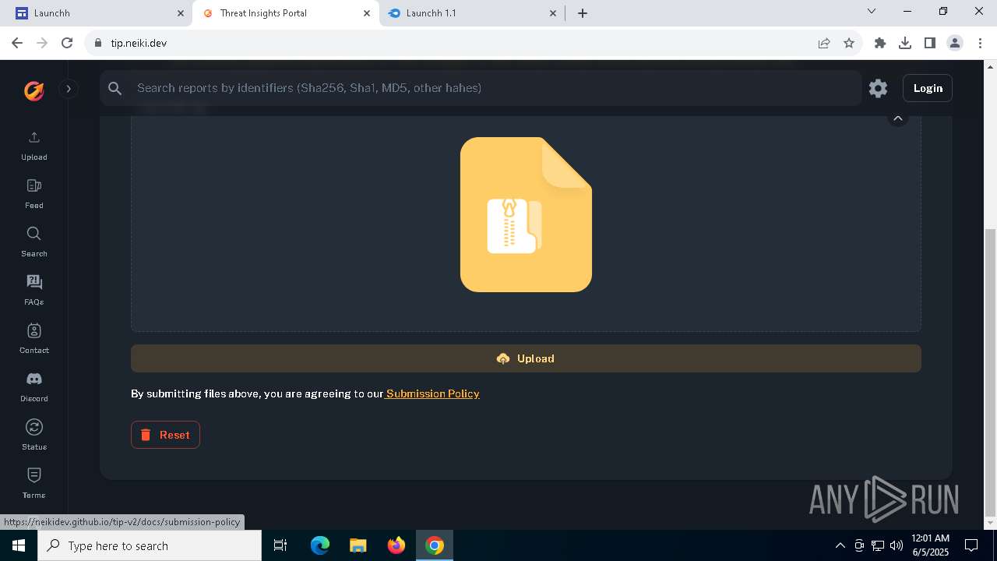Open the Search section in sidebar

tap(34, 242)
